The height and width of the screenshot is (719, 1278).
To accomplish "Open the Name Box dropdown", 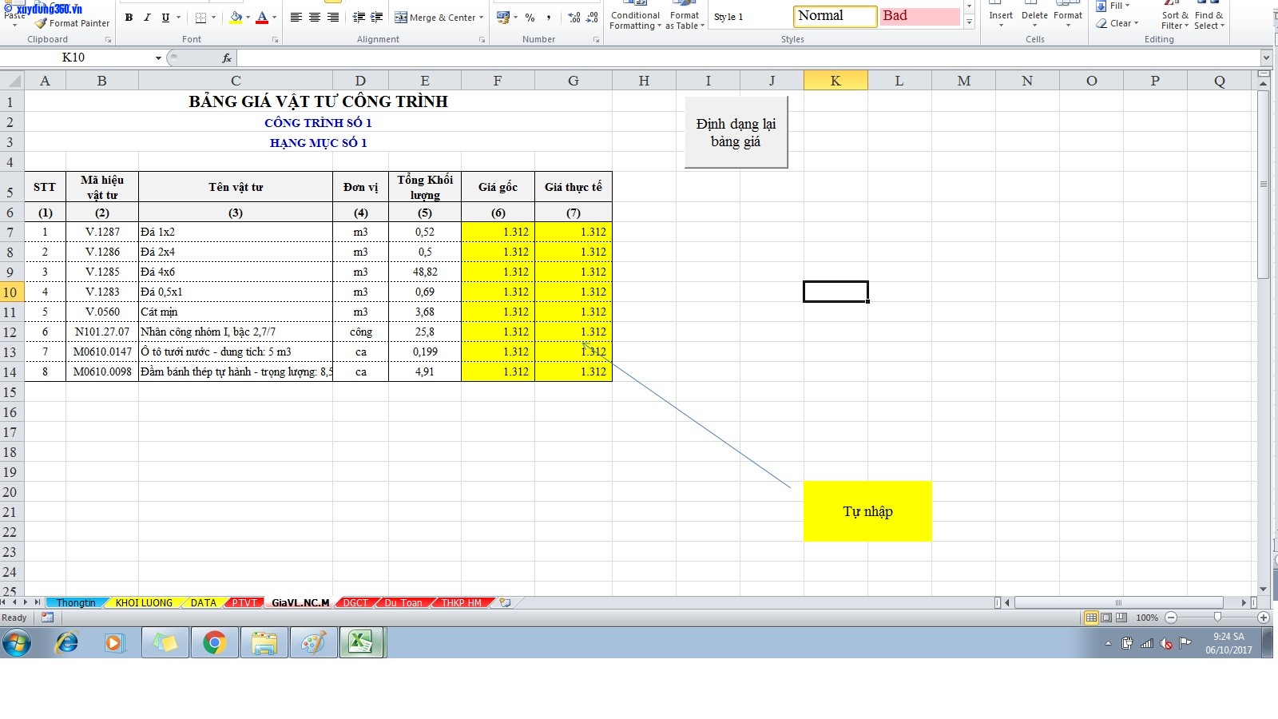I will click(x=158, y=58).
